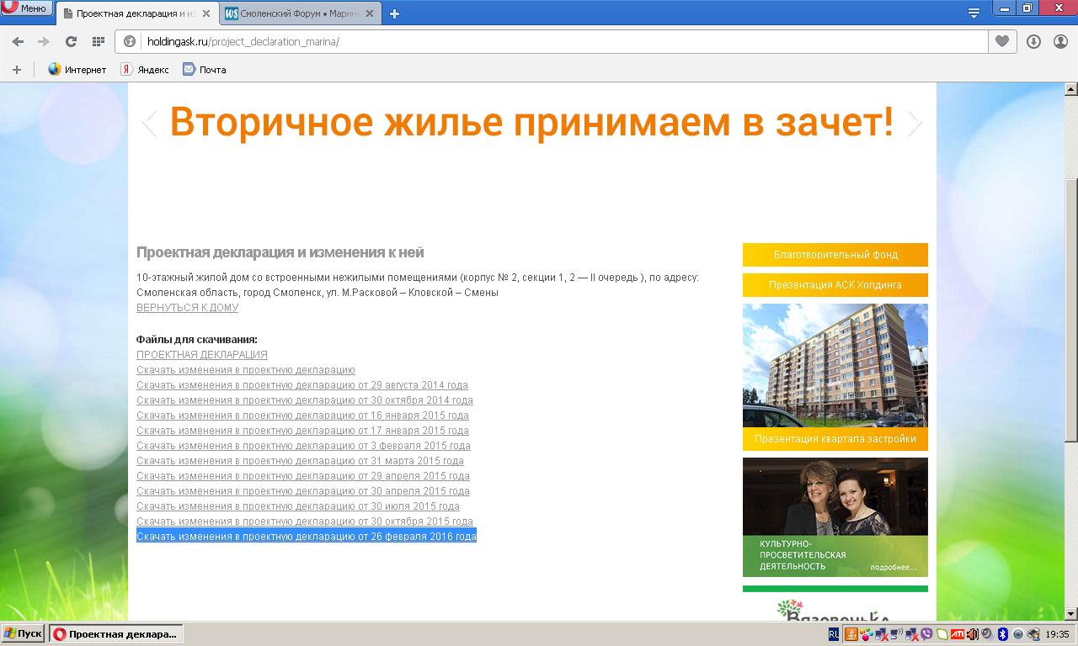Reload the current page

[71, 41]
